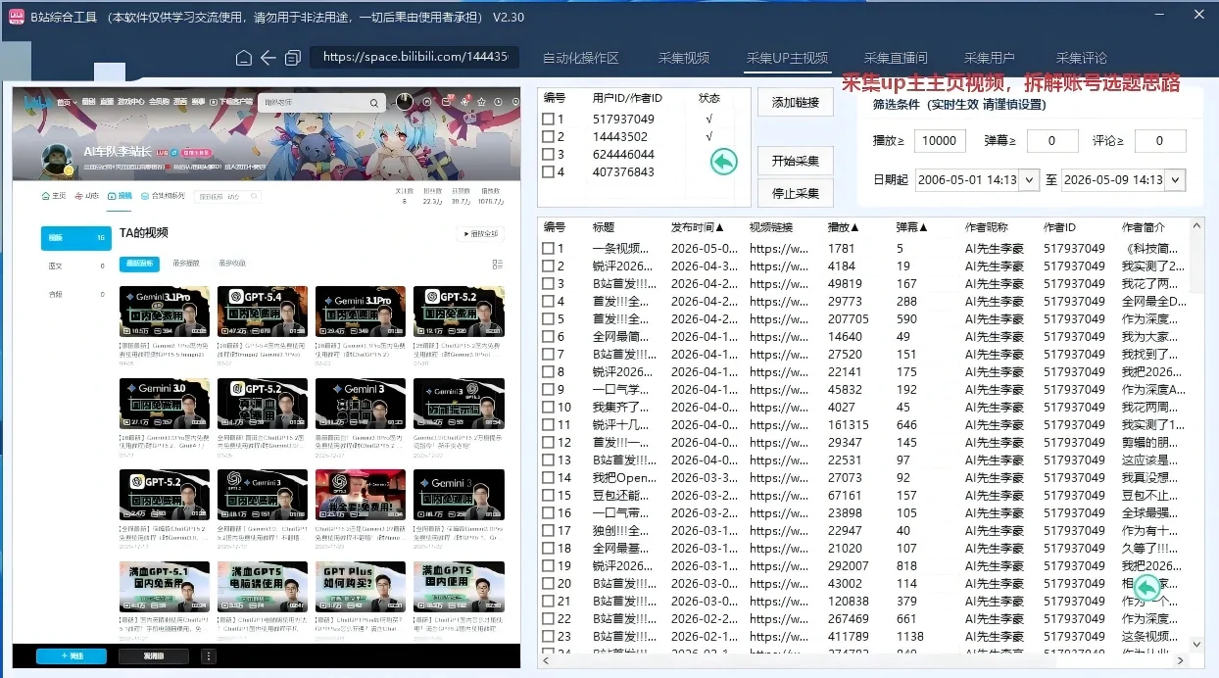Image resolution: width=1219 pixels, height=678 pixels.
Task: Click the results scrollbar down arrow
Action: [x=1196, y=644]
